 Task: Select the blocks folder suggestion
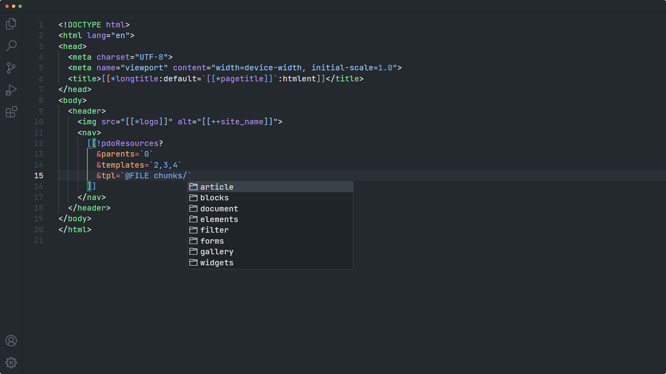[214, 198]
